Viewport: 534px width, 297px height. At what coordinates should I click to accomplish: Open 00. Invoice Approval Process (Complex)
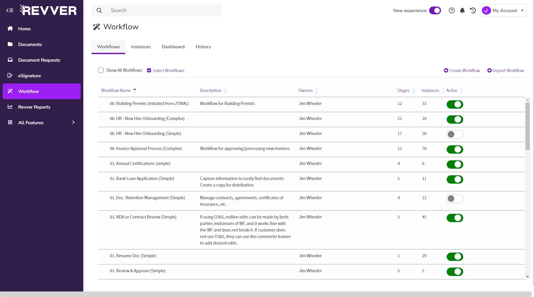tap(146, 149)
